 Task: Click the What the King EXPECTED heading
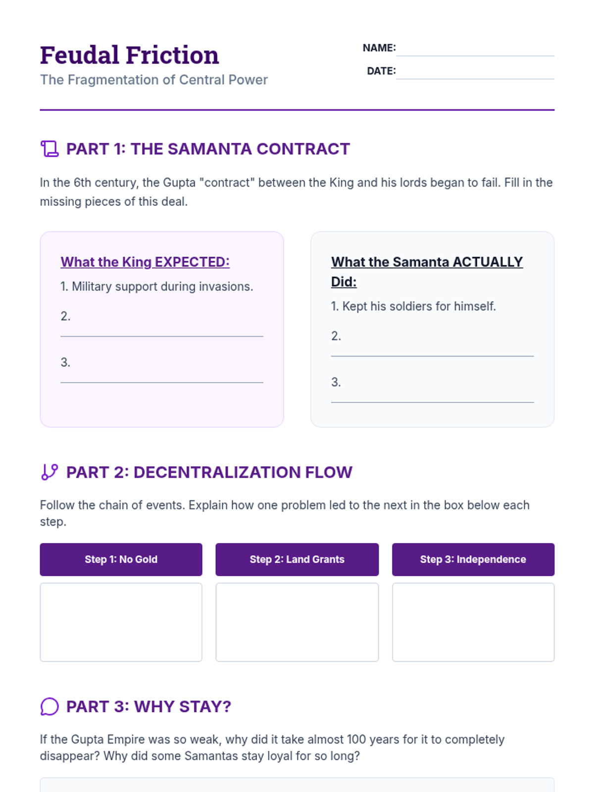[145, 262]
